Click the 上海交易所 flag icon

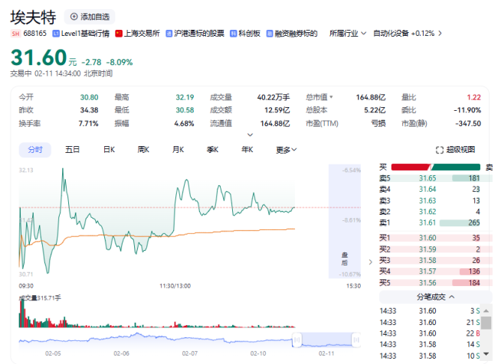pyautogui.click(x=119, y=34)
